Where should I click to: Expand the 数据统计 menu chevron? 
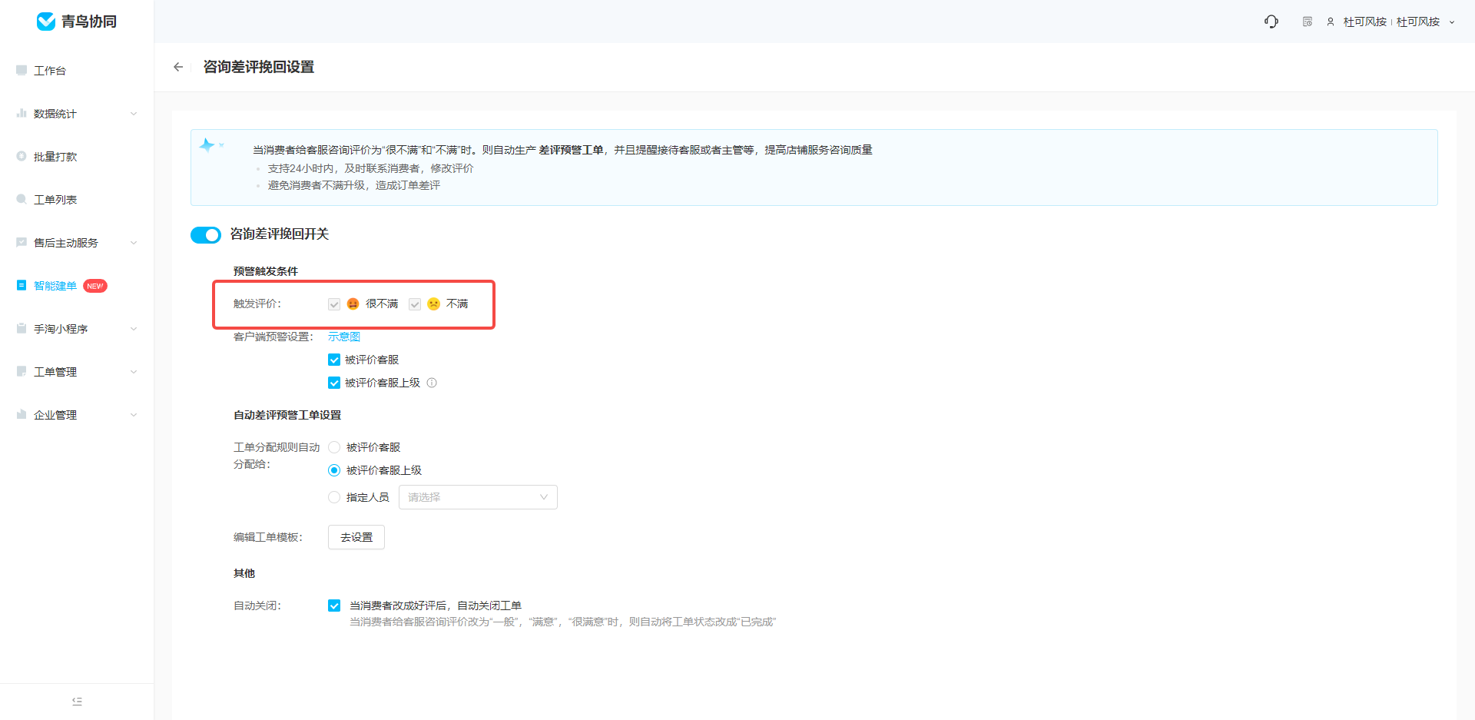click(x=134, y=114)
